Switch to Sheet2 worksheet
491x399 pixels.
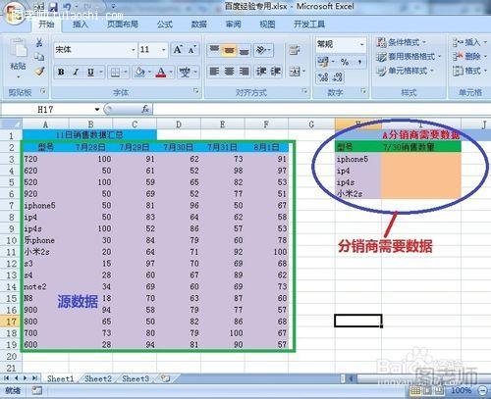tap(98, 378)
